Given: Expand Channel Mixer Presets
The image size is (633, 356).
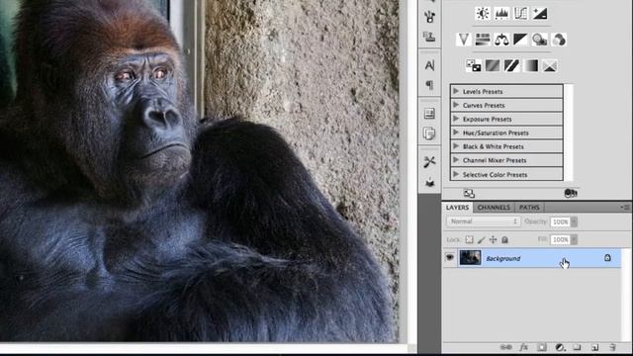Looking at the screenshot, I should coord(456,160).
